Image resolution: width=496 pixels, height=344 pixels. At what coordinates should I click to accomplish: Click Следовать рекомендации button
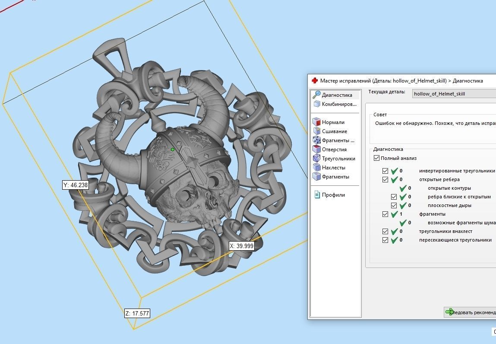[x=470, y=312]
